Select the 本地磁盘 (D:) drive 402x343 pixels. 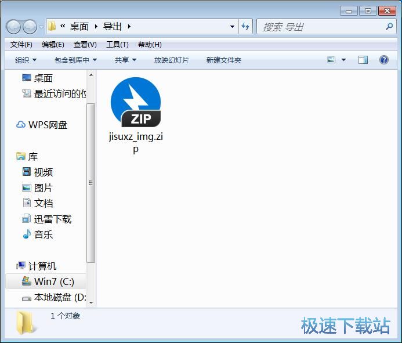pyautogui.click(x=54, y=297)
